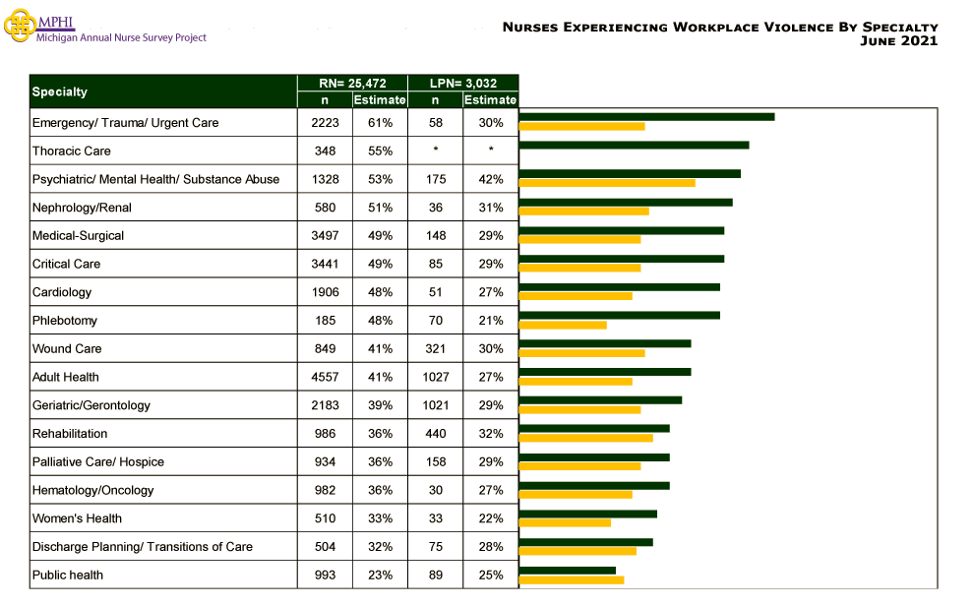Screen dimensions: 973x606
Task: Open the Specialty column header
Action: [x=59, y=91]
